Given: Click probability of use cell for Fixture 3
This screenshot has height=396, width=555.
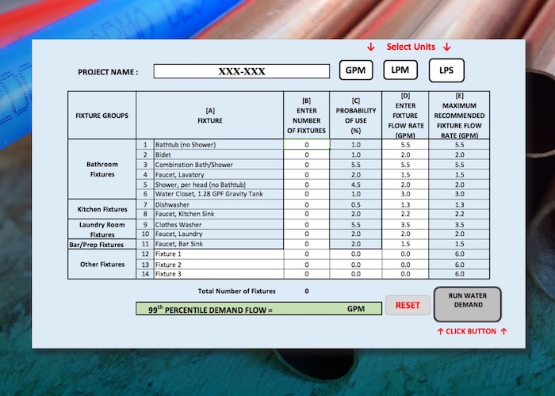Looking at the screenshot, I should pos(356,274).
